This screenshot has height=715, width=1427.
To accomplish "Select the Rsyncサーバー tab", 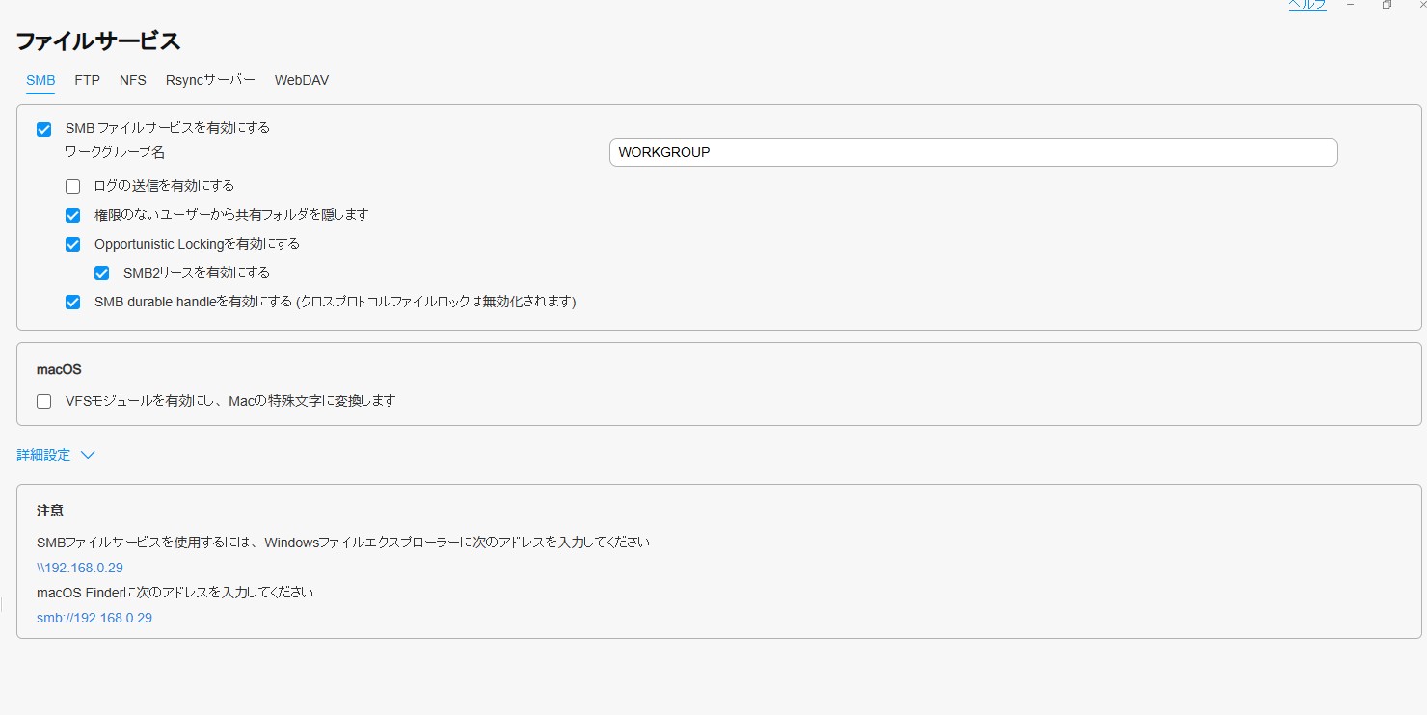I will (210, 80).
